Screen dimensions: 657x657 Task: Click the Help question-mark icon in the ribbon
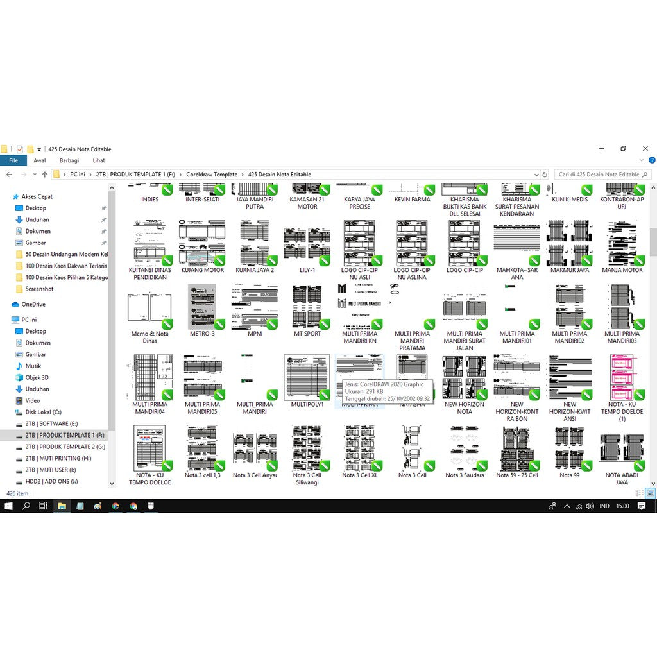[653, 160]
